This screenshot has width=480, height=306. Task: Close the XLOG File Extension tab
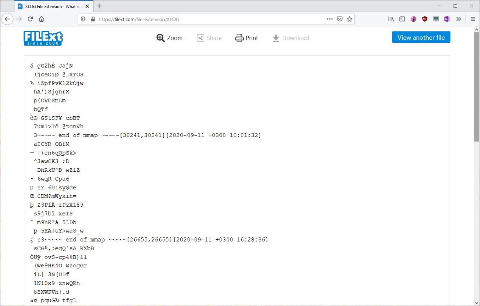tap(88, 6)
